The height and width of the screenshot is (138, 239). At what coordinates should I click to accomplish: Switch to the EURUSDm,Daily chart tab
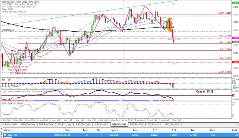tap(10, 125)
